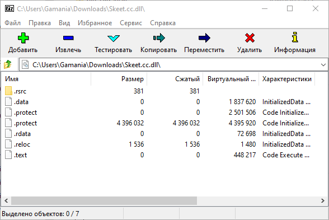Viewport: 329px width, 220px height.
Task: Click the 7z app icon in title bar
Action: 10,8
